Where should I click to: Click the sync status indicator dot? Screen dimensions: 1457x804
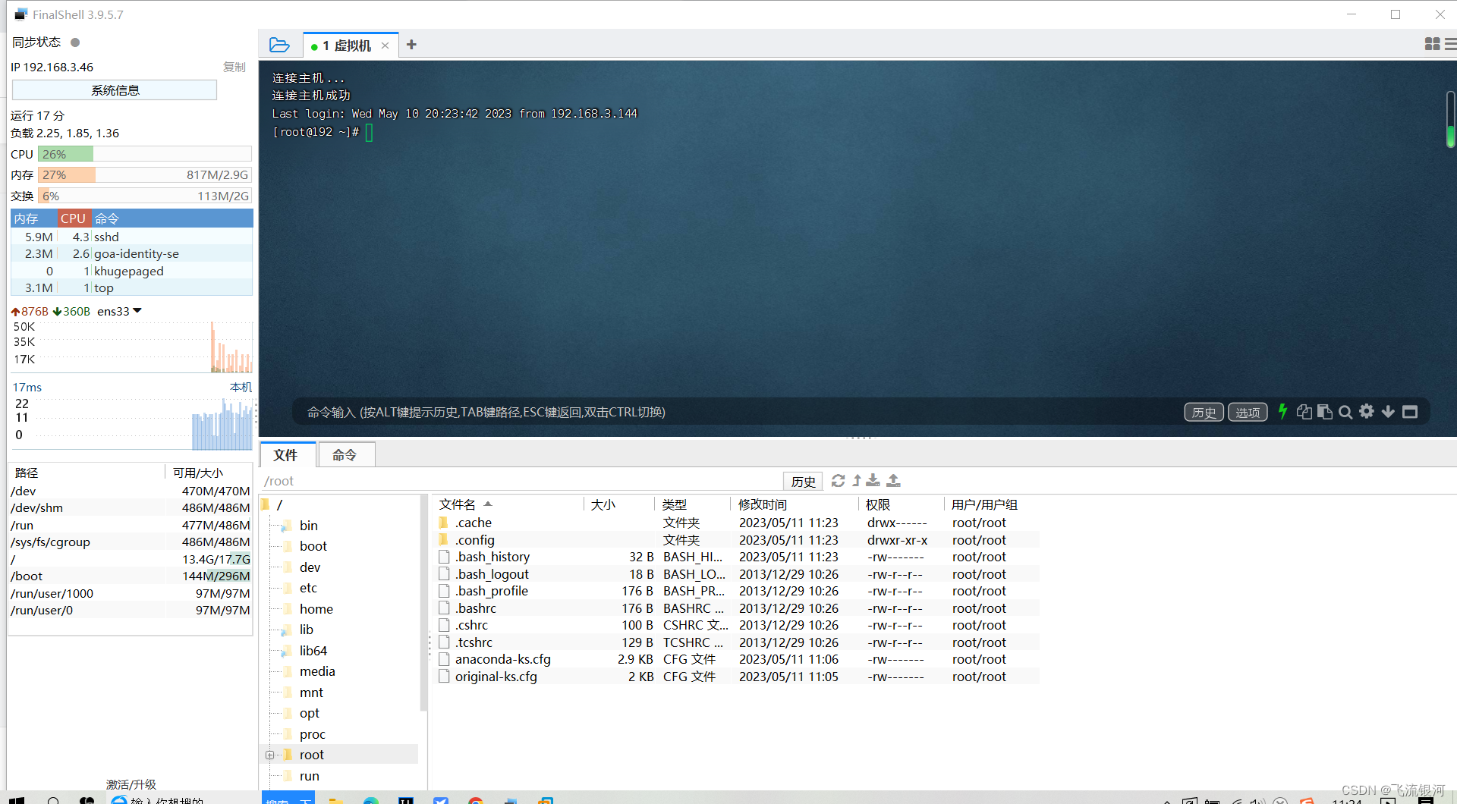point(75,42)
